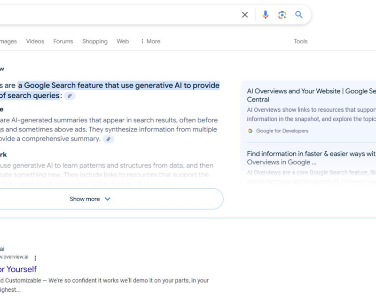This screenshot has width=376, height=296.
Task: Start voice search with the microphone icon
Action: (266, 15)
